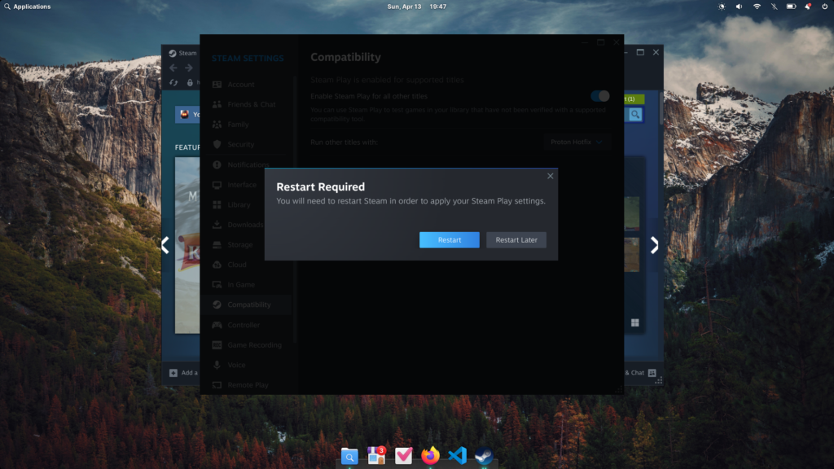Open Downloads settings entry
Viewport: 834px width, 469px height.
click(x=248, y=225)
